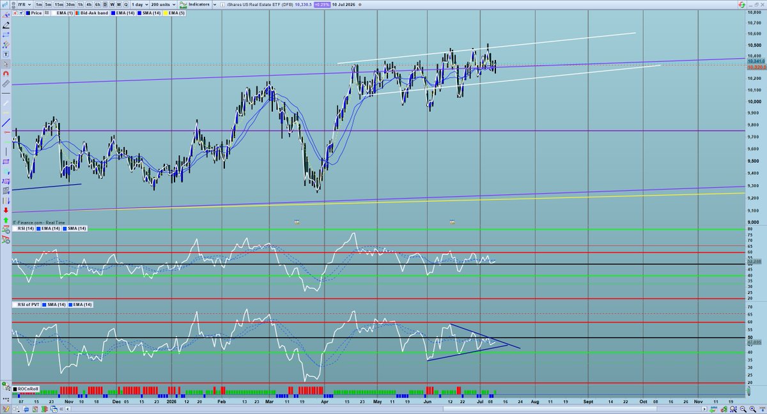
Task: Select the diagonal blue trend line tool
Action: pos(6,121)
